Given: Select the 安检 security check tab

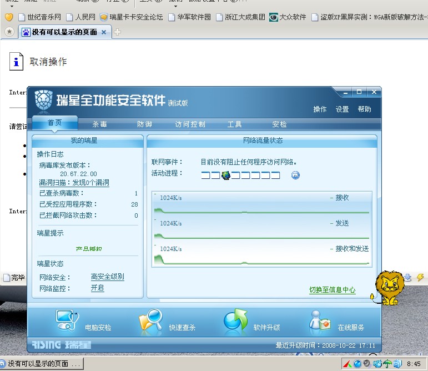Looking at the screenshot, I should 279,124.
